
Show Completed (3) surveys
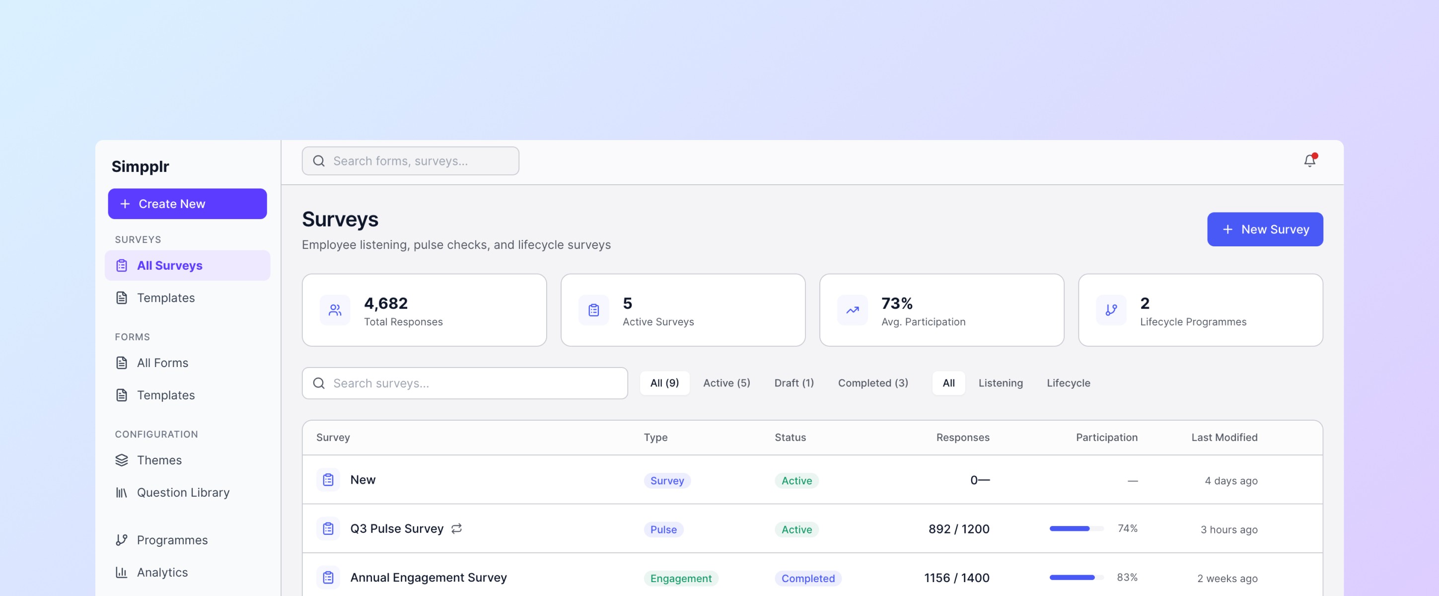[x=872, y=383]
